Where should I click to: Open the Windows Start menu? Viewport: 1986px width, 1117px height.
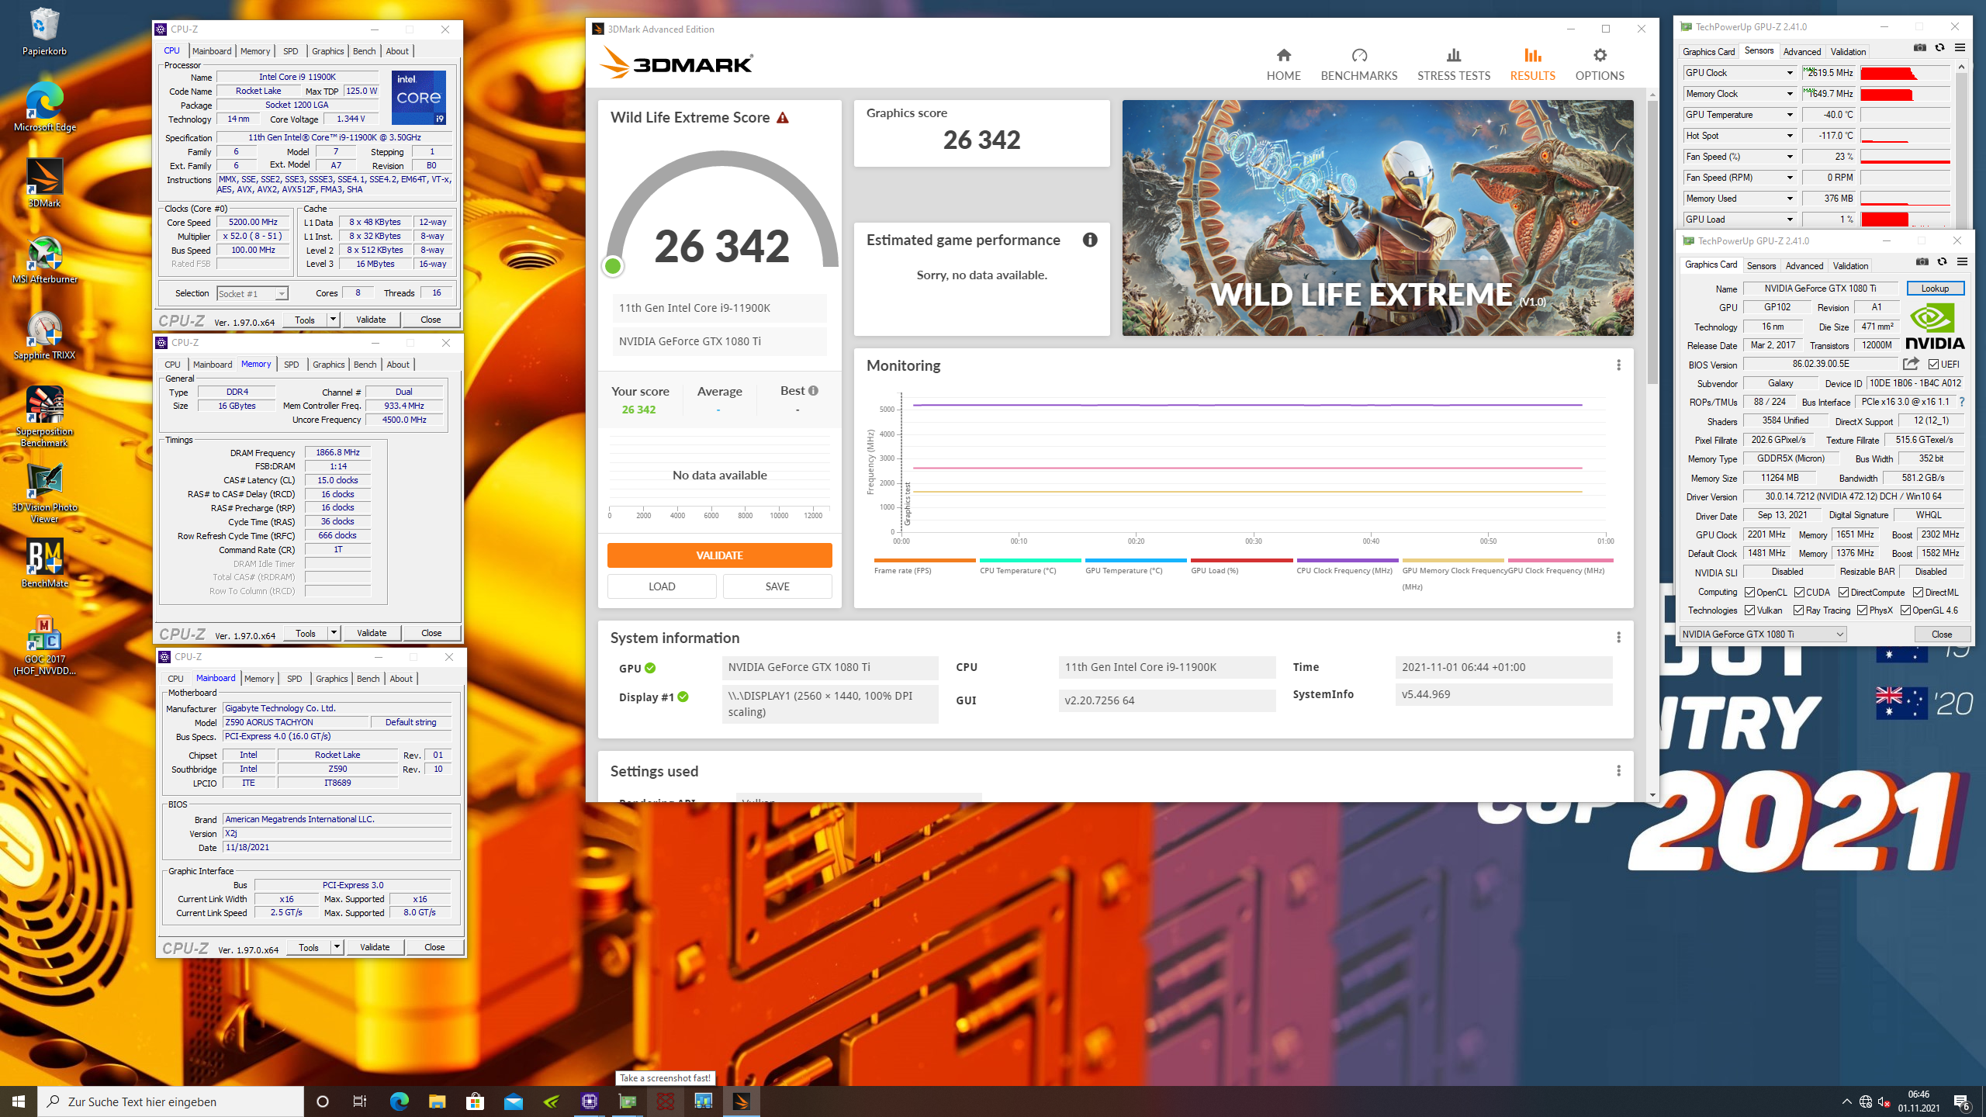coord(19,1101)
